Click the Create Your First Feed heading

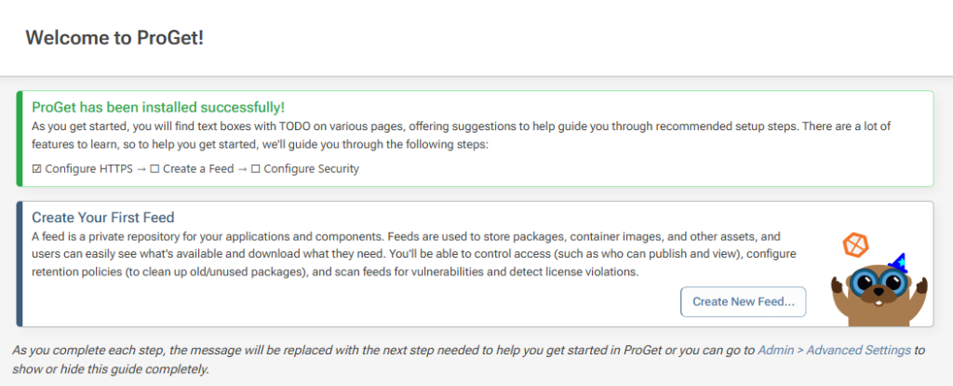(x=103, y=218)
